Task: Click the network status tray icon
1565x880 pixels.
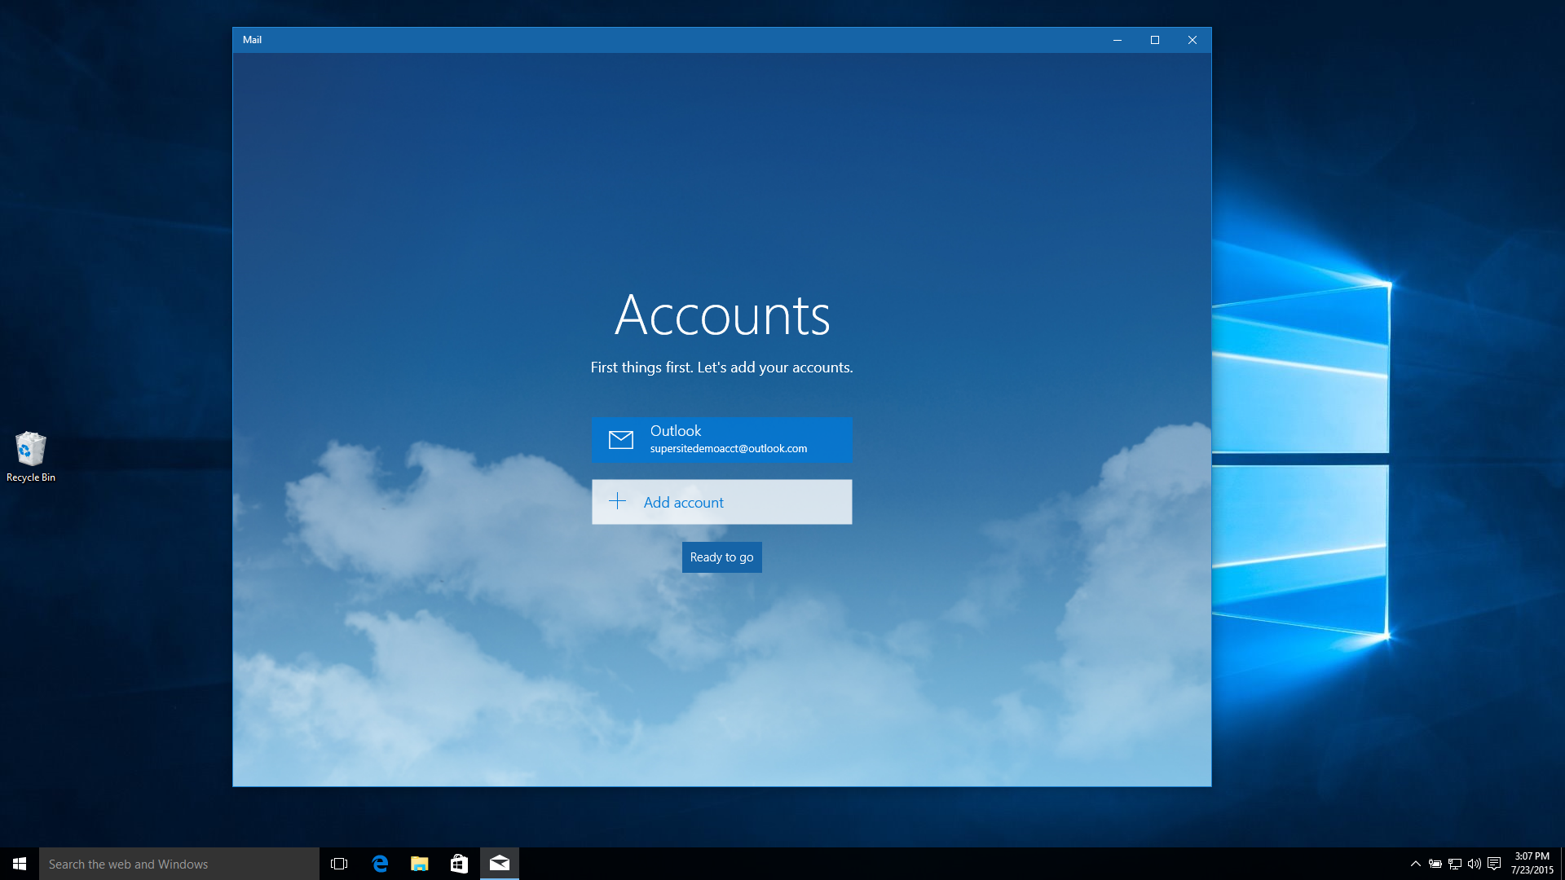Action: [1455, 864]
